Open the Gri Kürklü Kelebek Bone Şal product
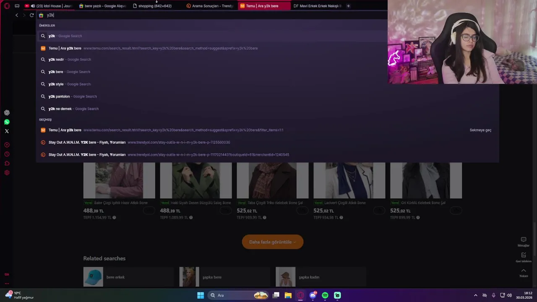The height and width of the screenshot is (302, 537). (426, 191)
